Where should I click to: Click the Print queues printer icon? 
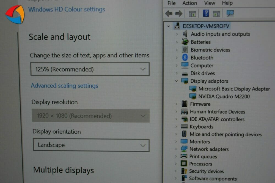[184, 156]
